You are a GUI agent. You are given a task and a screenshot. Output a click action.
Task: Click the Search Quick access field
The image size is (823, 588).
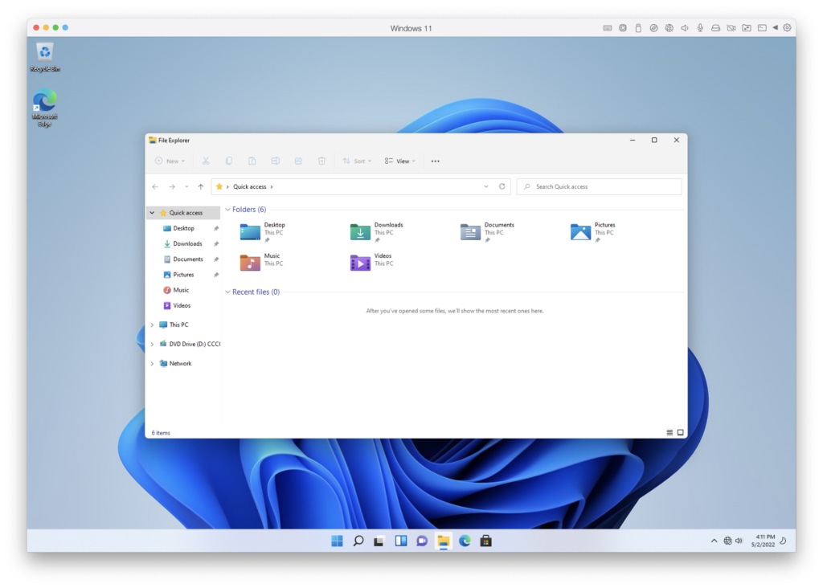(599, 186)
